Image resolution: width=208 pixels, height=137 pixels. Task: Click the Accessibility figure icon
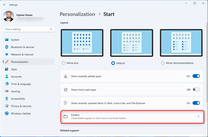(x=7, y=99)
